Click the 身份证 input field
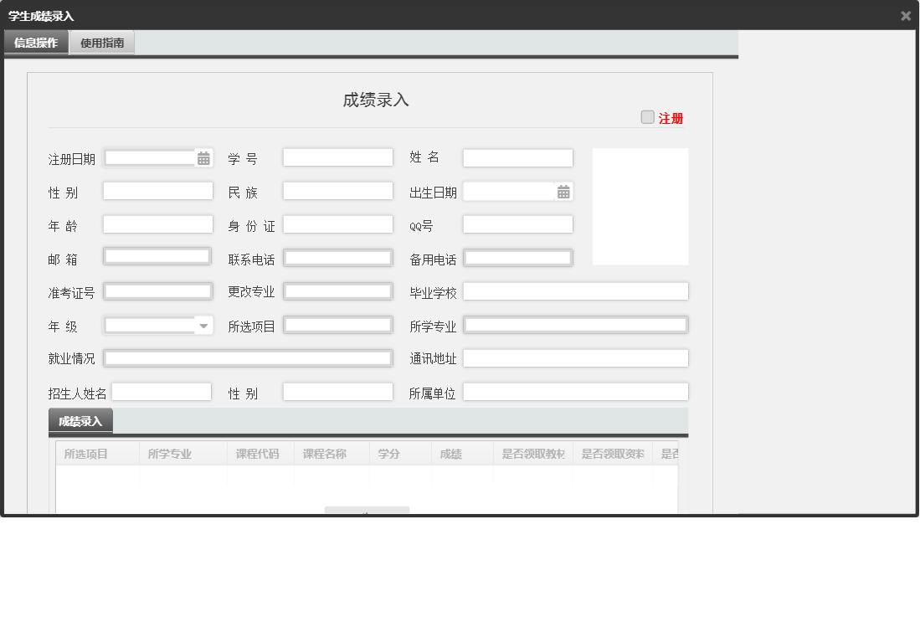The height and width of the screenshot is (617, 920). click(338, 224)
